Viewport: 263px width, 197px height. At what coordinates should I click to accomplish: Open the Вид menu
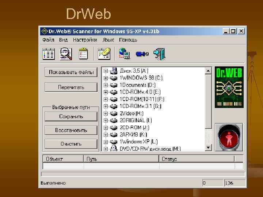click(64, 40)
